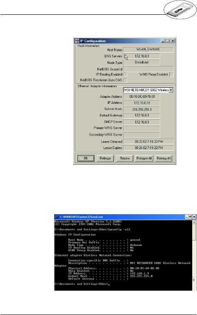Click the OK button
This screenshot has height=315, width=197.
click(x=86, y=158)
